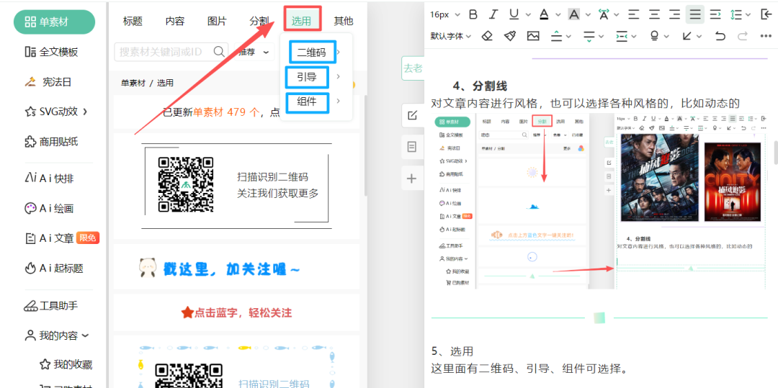Click the plus icon in side strip
The height and width of the screenshot is (388, 778).
(x=412, y=179)
